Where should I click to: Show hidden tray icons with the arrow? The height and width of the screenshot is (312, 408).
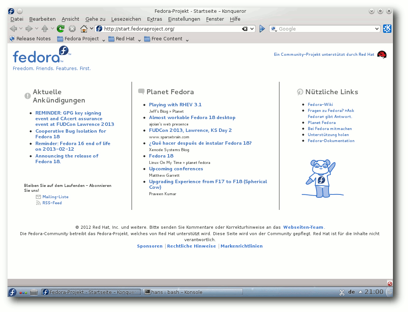click(360, 292)
